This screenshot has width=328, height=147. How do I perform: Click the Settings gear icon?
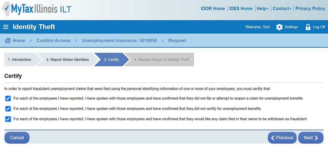coord(279,27)
